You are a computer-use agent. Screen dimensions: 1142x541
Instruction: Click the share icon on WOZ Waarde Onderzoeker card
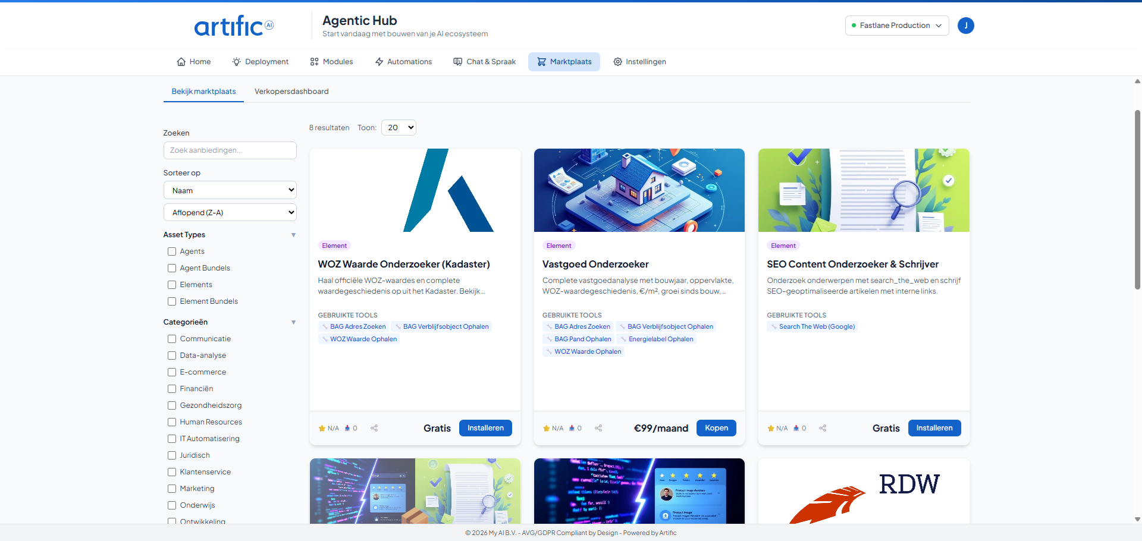click(374, 428)
